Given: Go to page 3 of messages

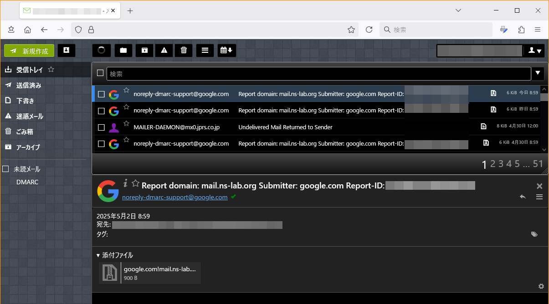Looking at the screenshot, I should pyautogui.click(x=501, y=164).
